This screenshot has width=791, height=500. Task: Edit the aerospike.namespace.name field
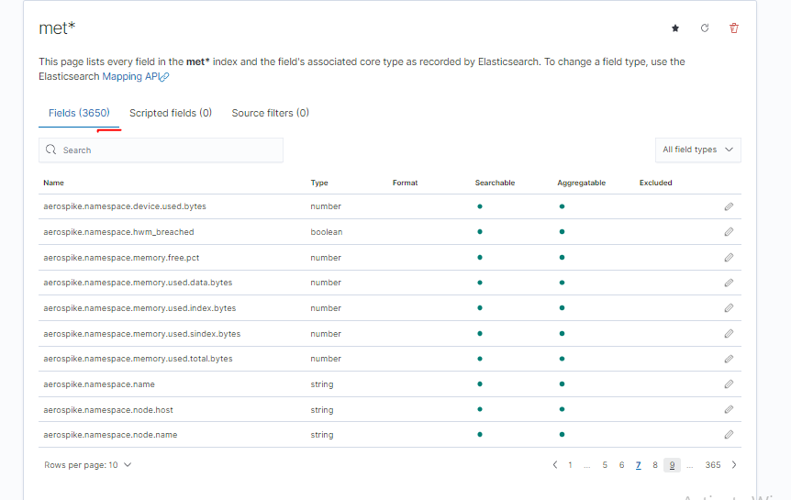tap(729, 384)
